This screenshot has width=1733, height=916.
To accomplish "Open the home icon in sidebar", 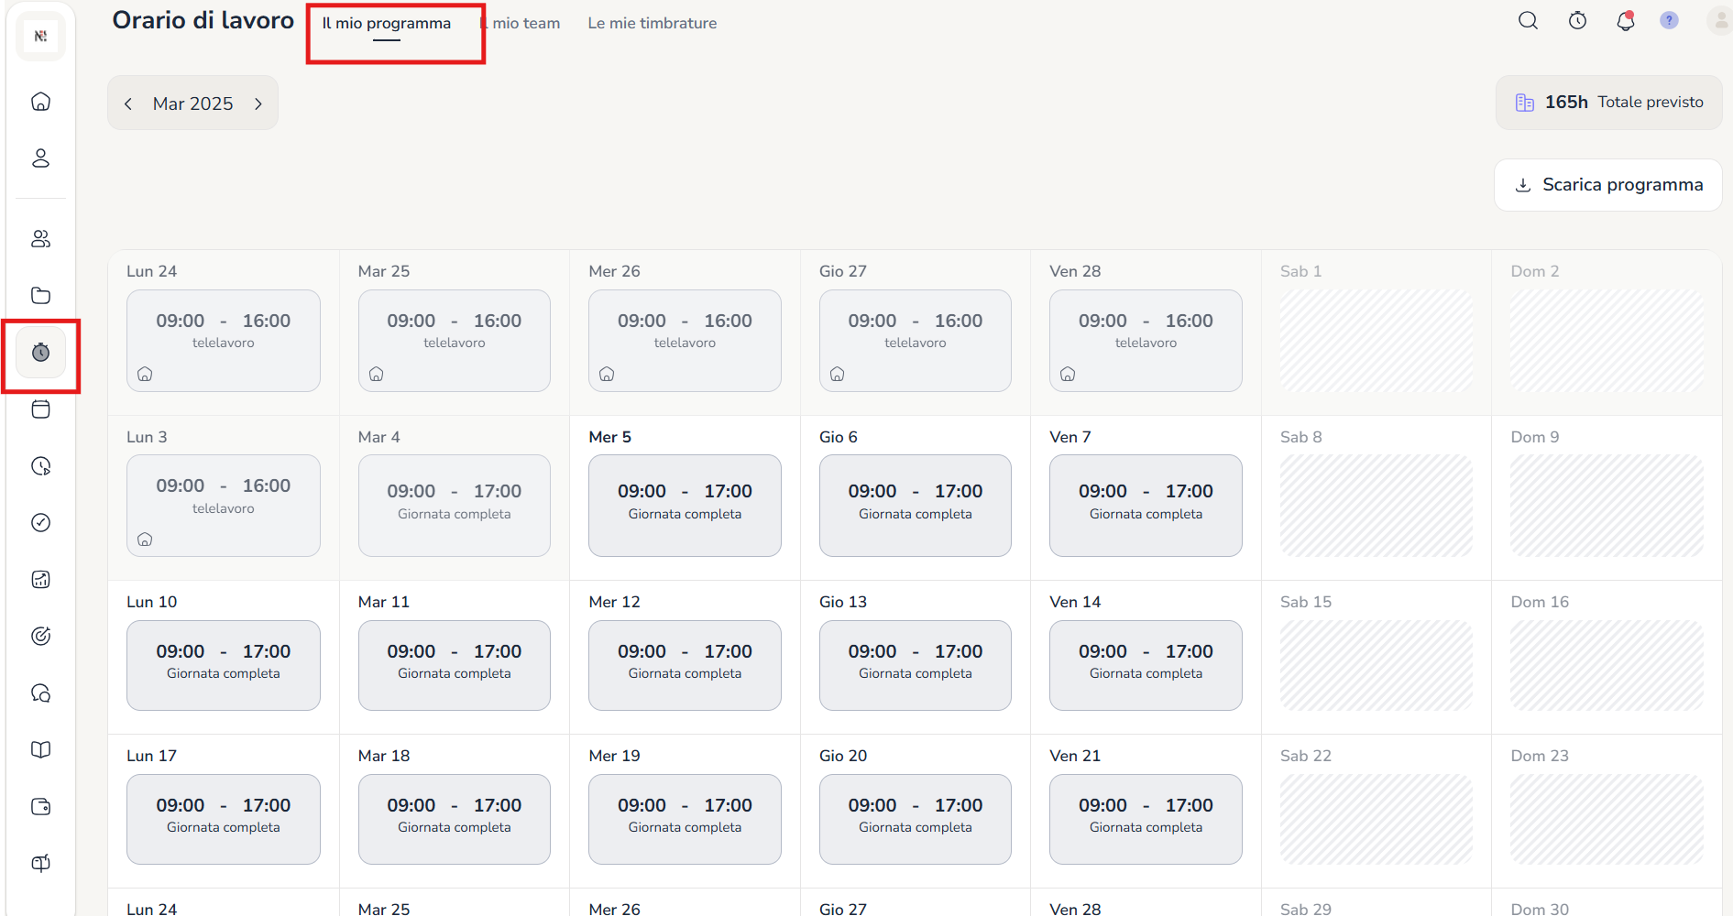I will [40, 102].
